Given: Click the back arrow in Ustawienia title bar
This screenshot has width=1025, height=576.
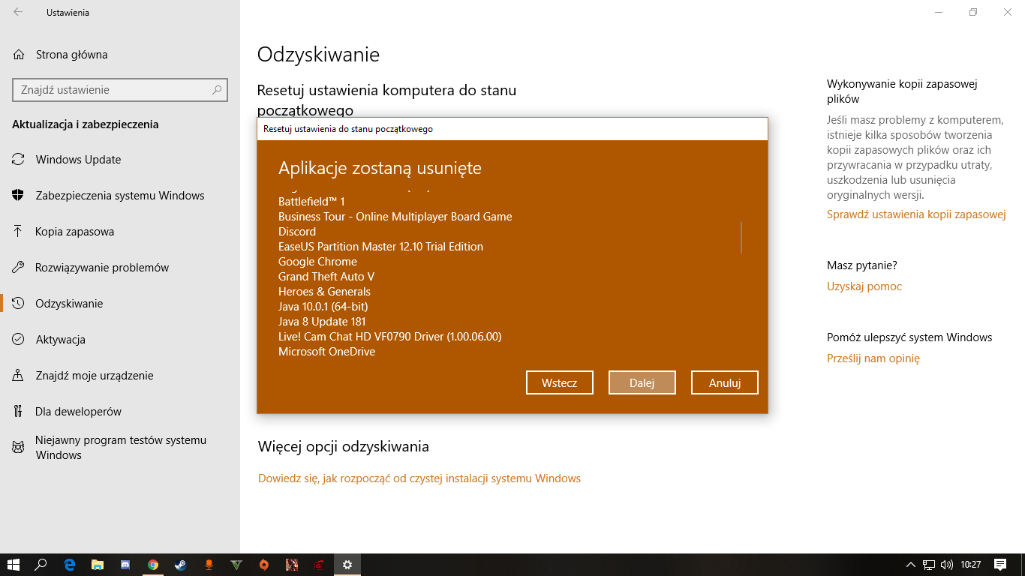Looking at the screenshot, I should click(18, 12).
